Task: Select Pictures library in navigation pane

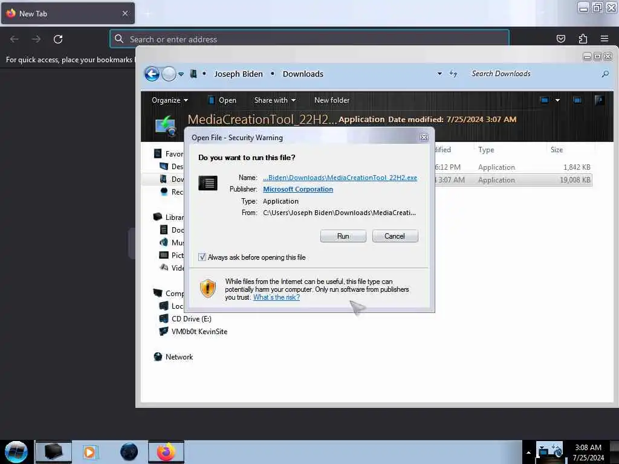Action: (x=172, y=256)
